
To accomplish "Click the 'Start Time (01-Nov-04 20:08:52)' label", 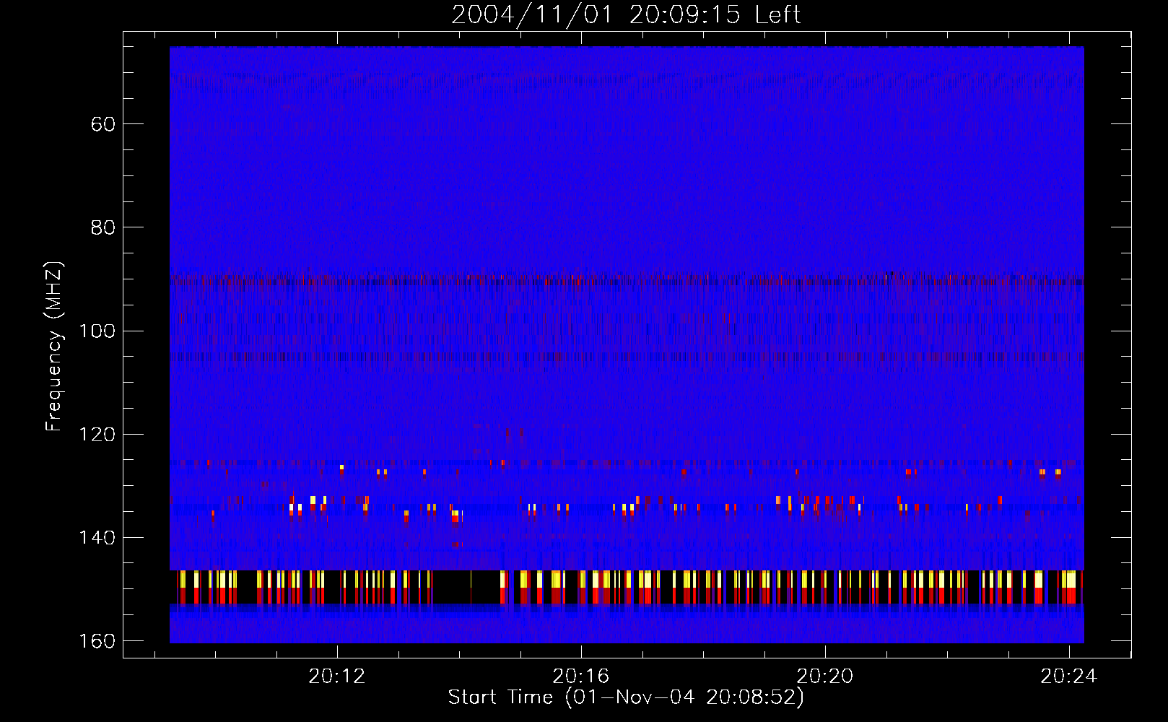I will tap(626, 697).
